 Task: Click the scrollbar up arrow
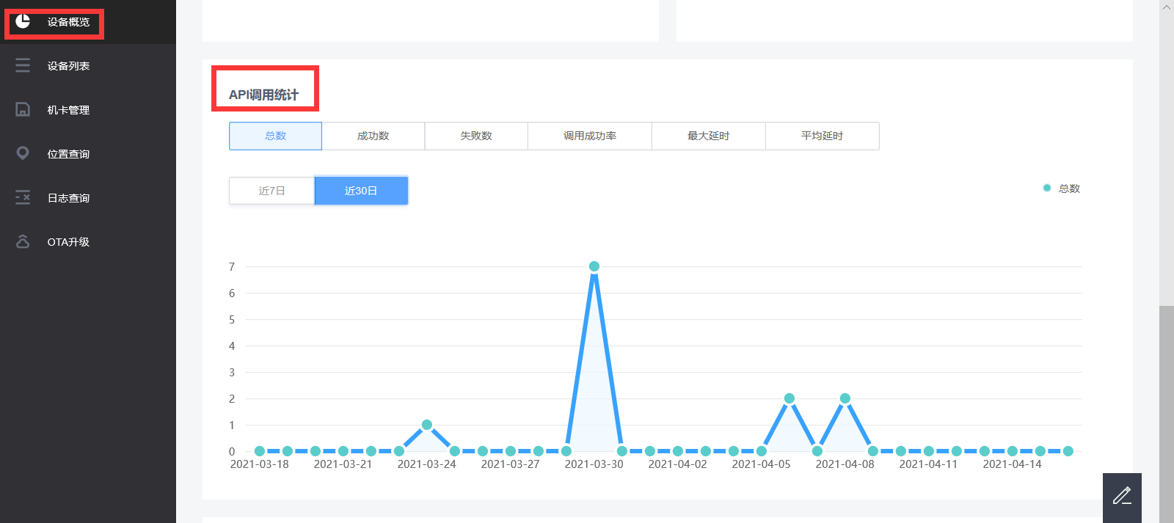click(1167, 7)
